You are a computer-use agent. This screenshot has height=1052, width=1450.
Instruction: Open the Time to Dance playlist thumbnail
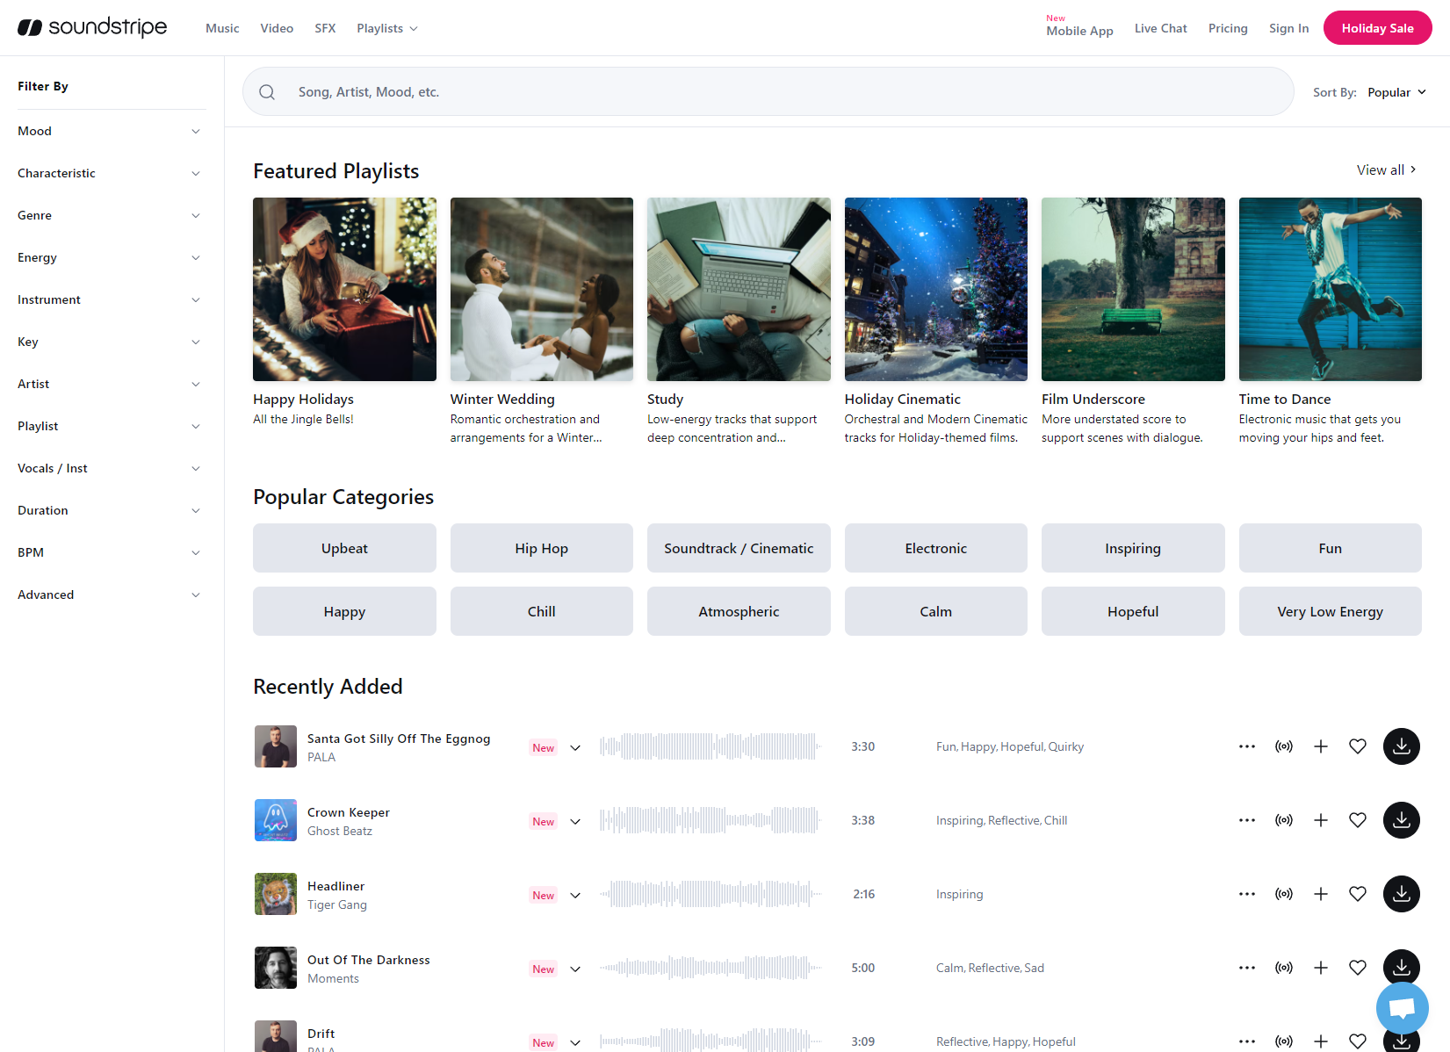point(1330,289)
